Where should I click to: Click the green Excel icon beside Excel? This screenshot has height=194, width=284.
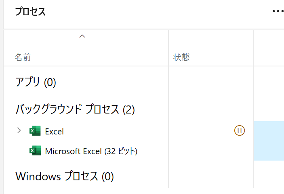pos(35,131)
